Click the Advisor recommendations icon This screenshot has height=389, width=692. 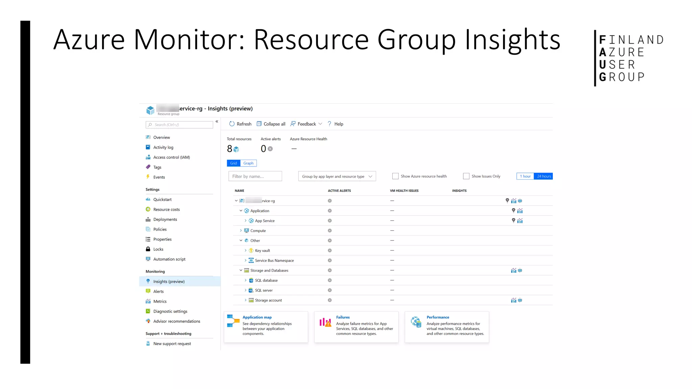click(148, 321)
